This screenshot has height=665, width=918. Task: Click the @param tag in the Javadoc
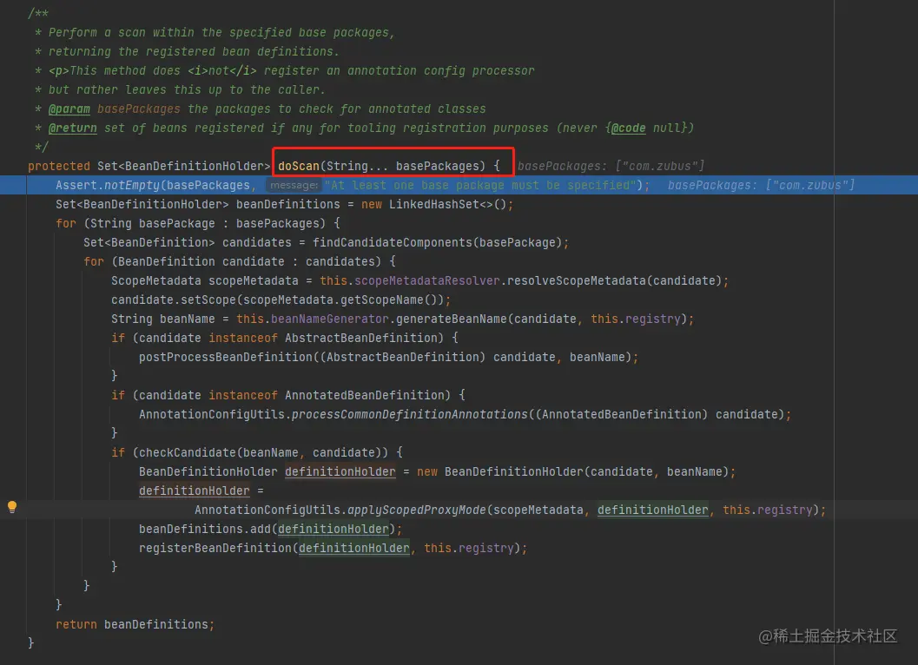[69, 109]
